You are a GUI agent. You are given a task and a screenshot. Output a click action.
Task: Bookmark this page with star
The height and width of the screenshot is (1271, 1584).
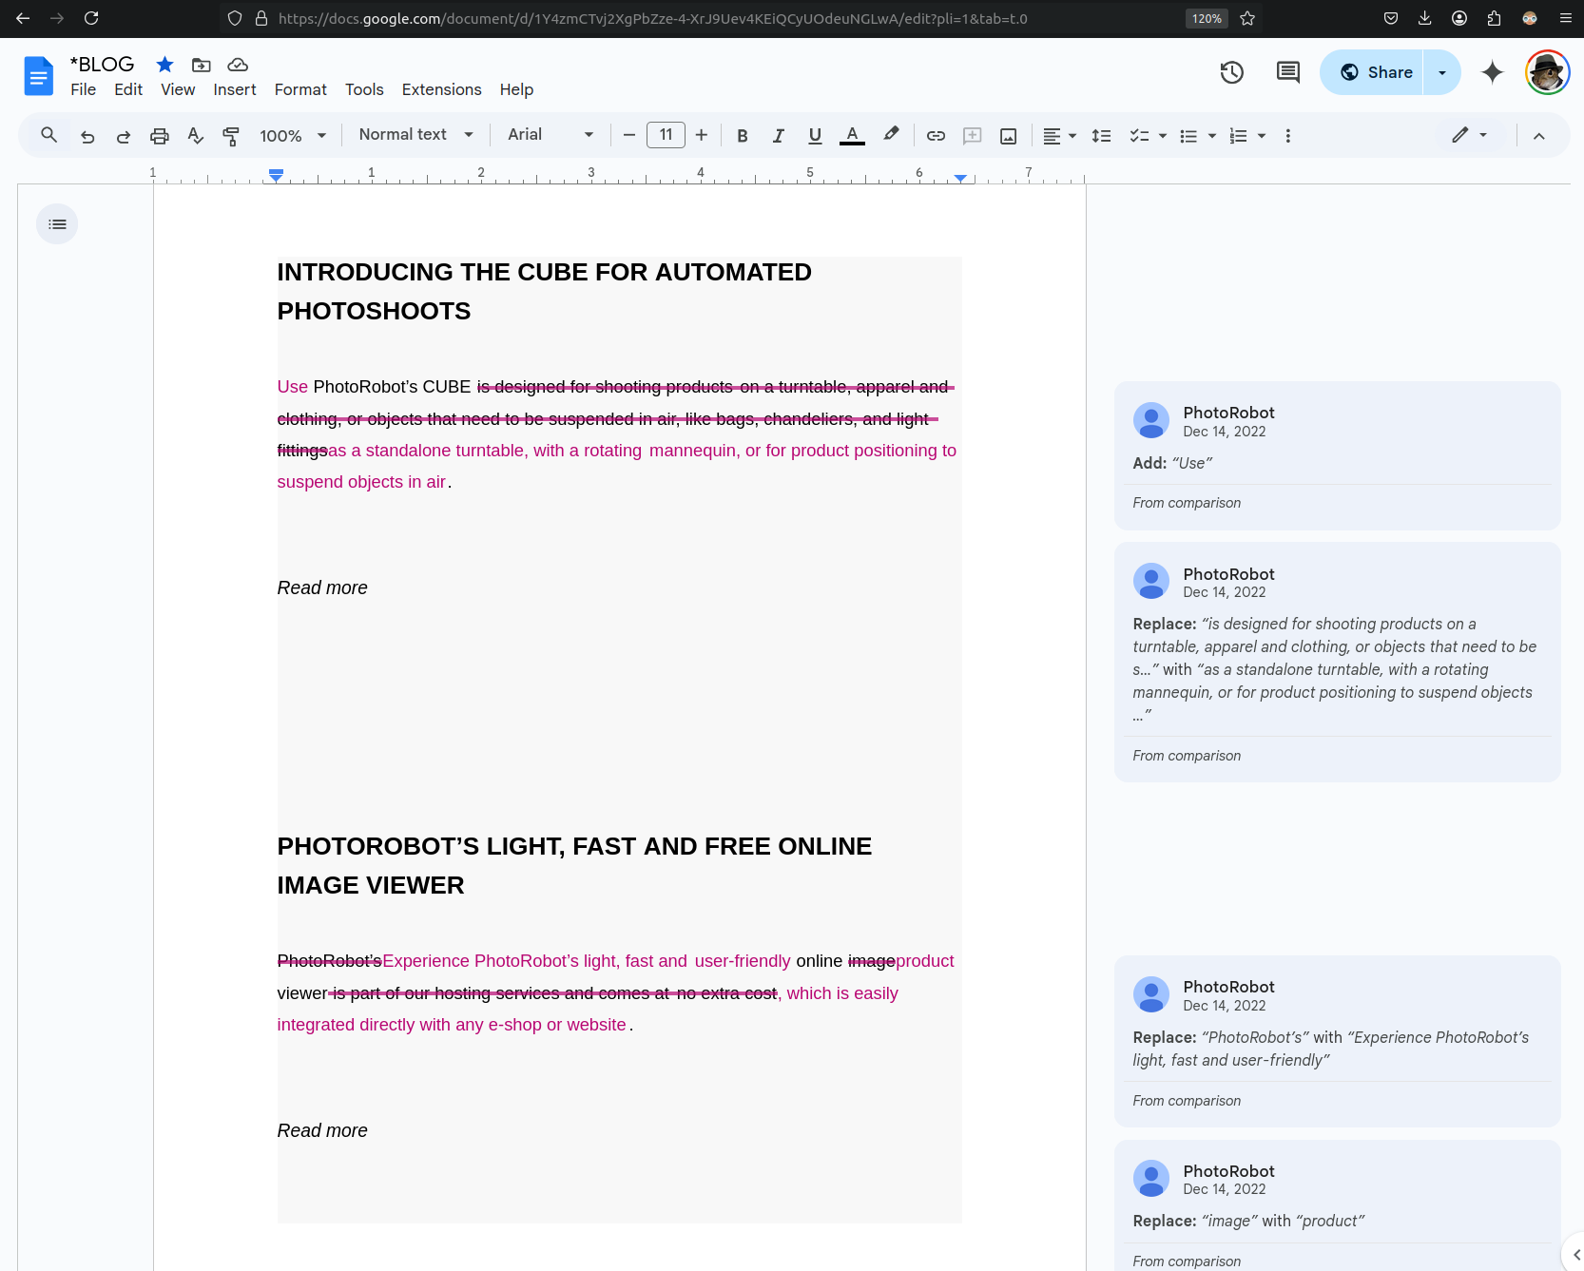click(1247, 18)
